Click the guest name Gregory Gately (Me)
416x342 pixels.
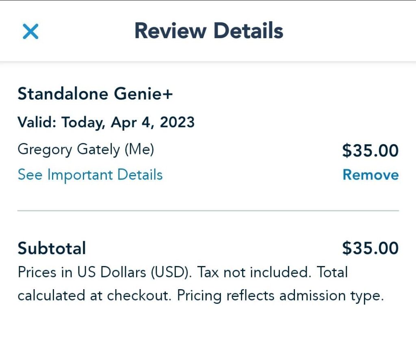pyautogui.click(x=86, y=149)
